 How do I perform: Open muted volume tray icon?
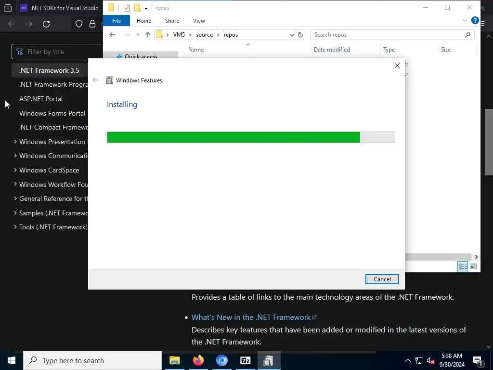[431, 360]
